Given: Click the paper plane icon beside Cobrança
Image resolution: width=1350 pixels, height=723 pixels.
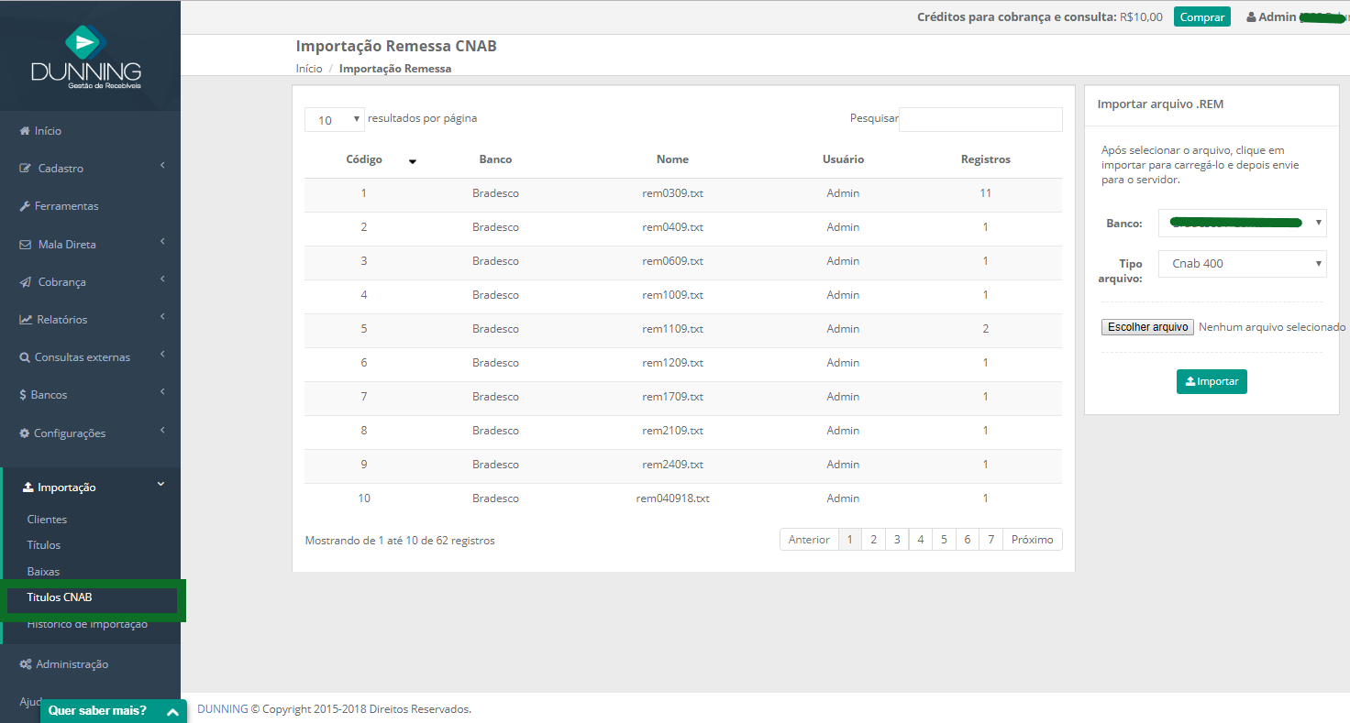Looking at the screenshot, I should coord(26,282).
